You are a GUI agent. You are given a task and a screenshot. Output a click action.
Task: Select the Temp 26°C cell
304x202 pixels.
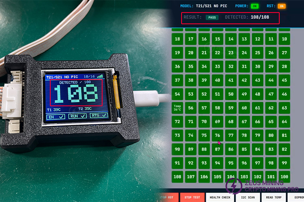pyautogui.click(x=177, y=108)
